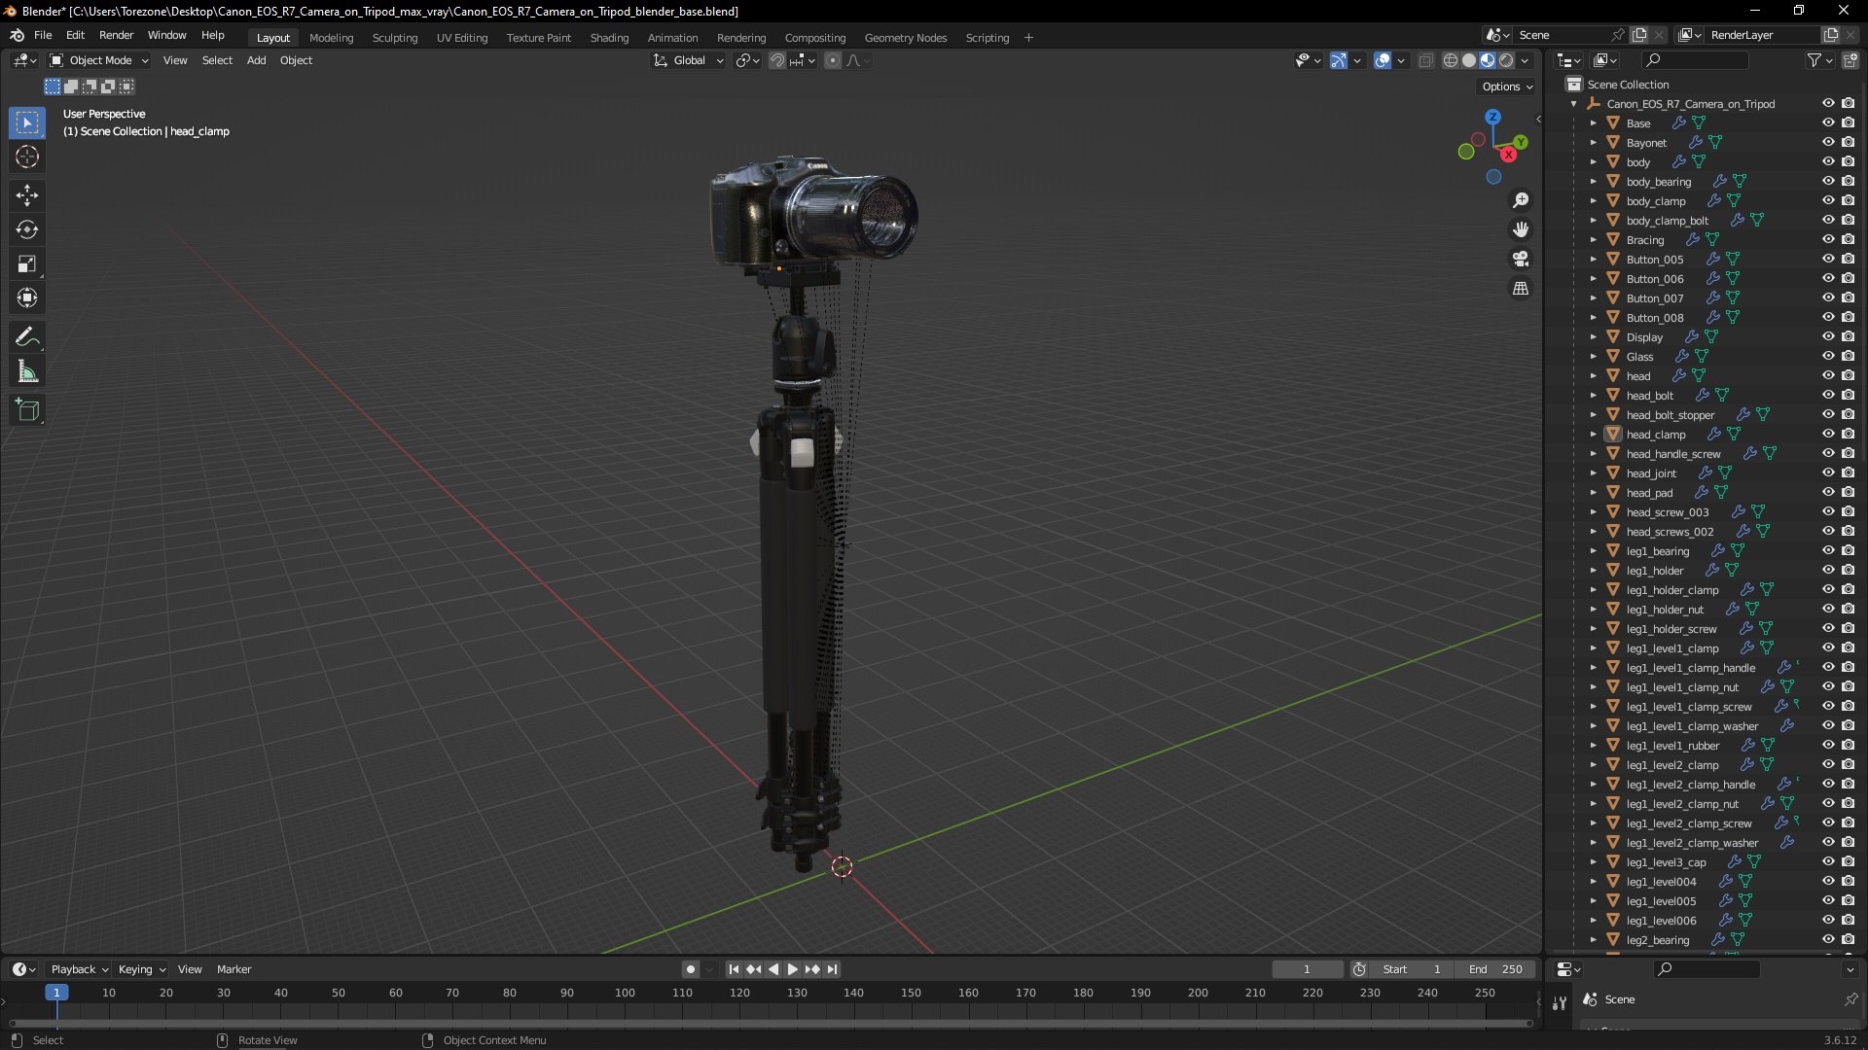The image size is (1868, 1050).
Task: Choose the Select Box tool
Action: (27, 122)
